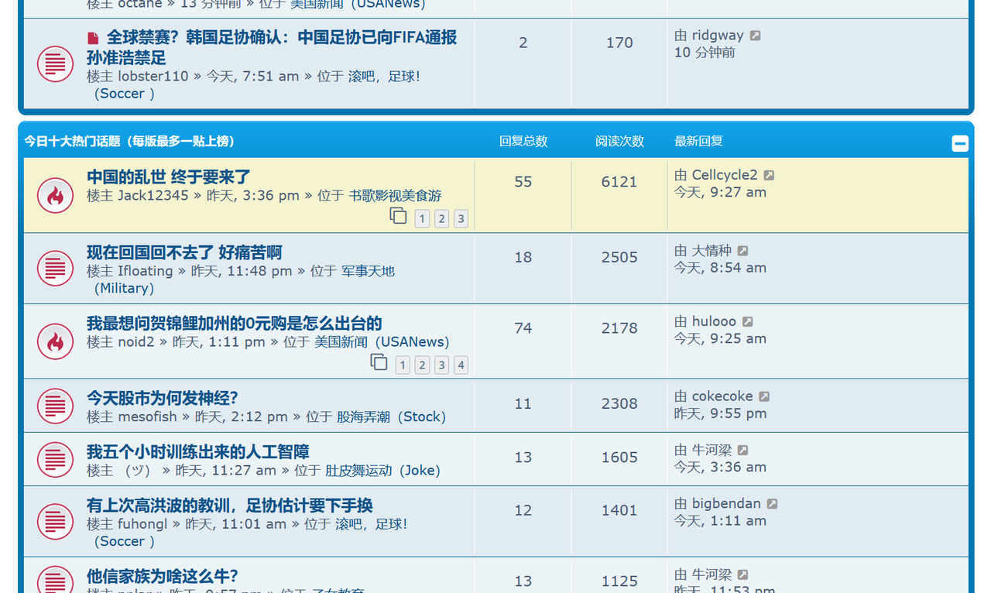Click the 回复总数 column header
Screen dimensions: 991x593
(523, 141)
